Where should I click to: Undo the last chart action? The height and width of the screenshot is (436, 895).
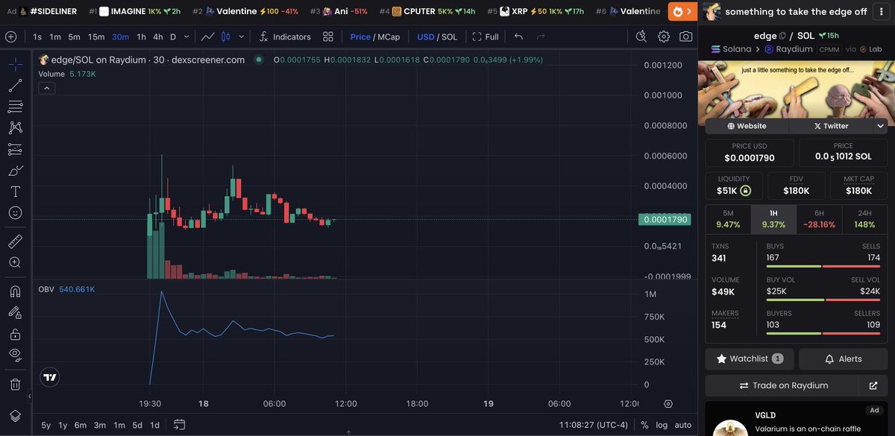[x=519, y=37]
